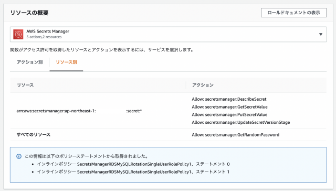The image size is (336, 191).
Task: Click the リソースの概要 panel heading
Action: click(29, 13)
